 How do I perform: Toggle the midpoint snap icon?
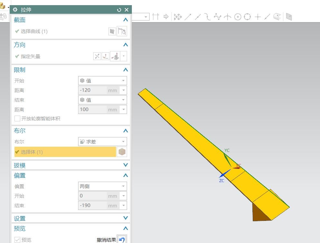(198, 17)
